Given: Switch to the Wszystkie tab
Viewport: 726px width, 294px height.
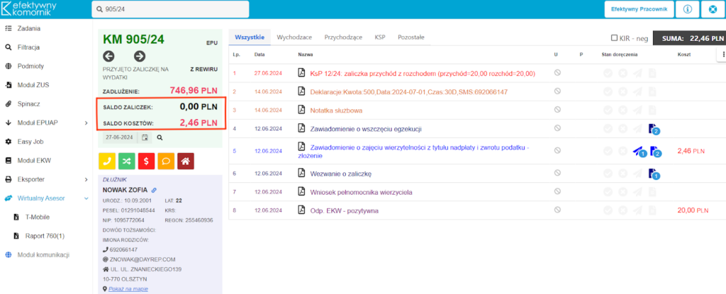Looking at the screenshot, I should [250, 37].
